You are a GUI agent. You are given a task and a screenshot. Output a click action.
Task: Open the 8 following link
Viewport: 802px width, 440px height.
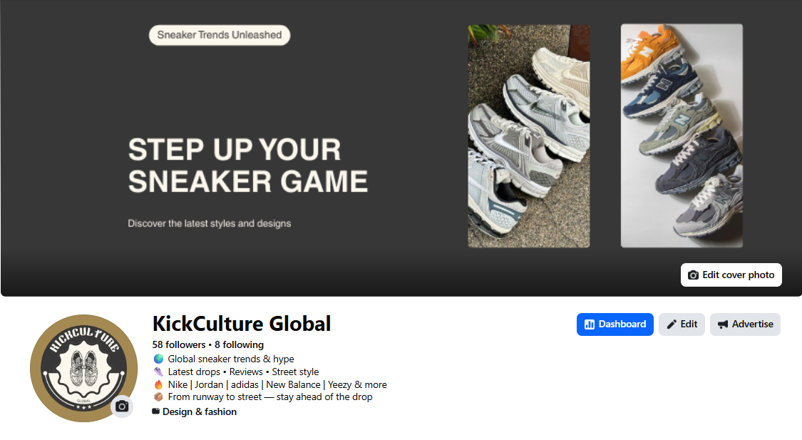tap(239, 345)
